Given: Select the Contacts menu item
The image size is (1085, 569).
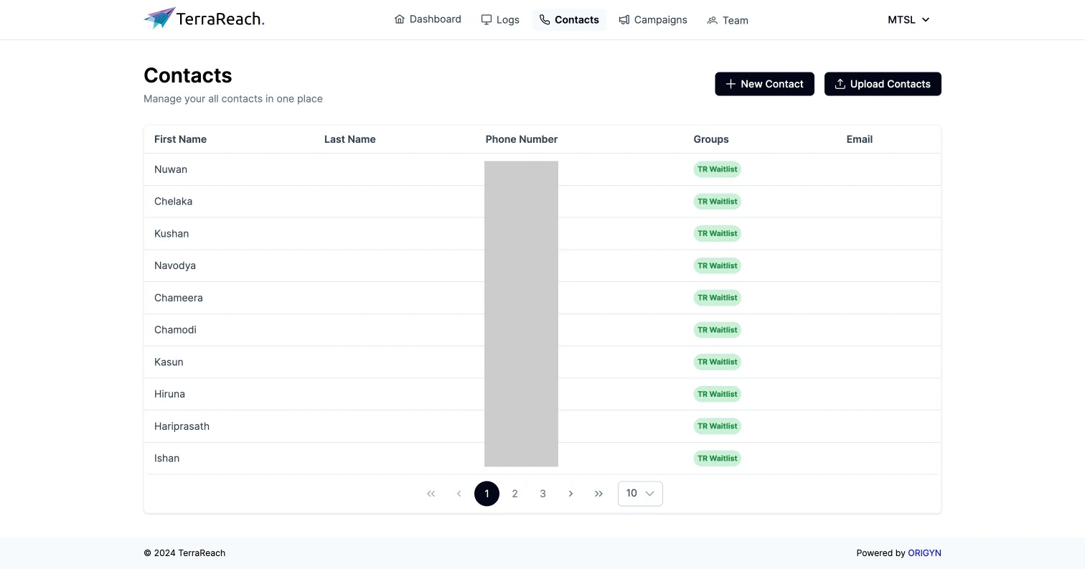Looking at the screenshot, I should click(569, 20).
